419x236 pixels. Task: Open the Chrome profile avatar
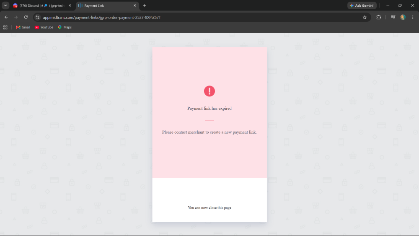pyautogui.click(x=403, y=17)
